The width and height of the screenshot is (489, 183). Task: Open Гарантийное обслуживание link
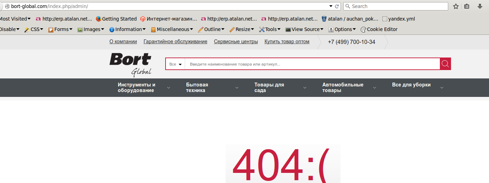pyautogui.click(x=175, y=41)
